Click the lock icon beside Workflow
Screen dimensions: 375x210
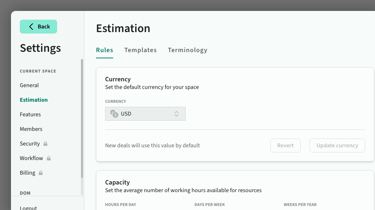click(x=49, y=158)
